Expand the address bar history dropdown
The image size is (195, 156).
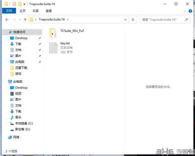[x=125, y=19]
